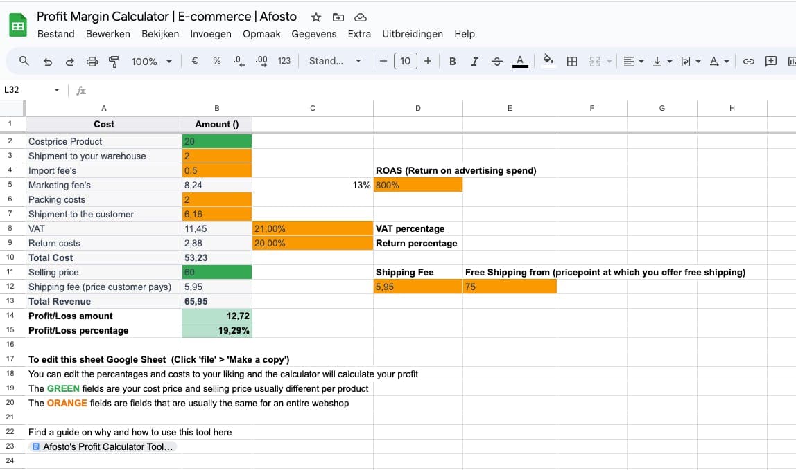
Task: Insert a link
Action: [748, 62]
